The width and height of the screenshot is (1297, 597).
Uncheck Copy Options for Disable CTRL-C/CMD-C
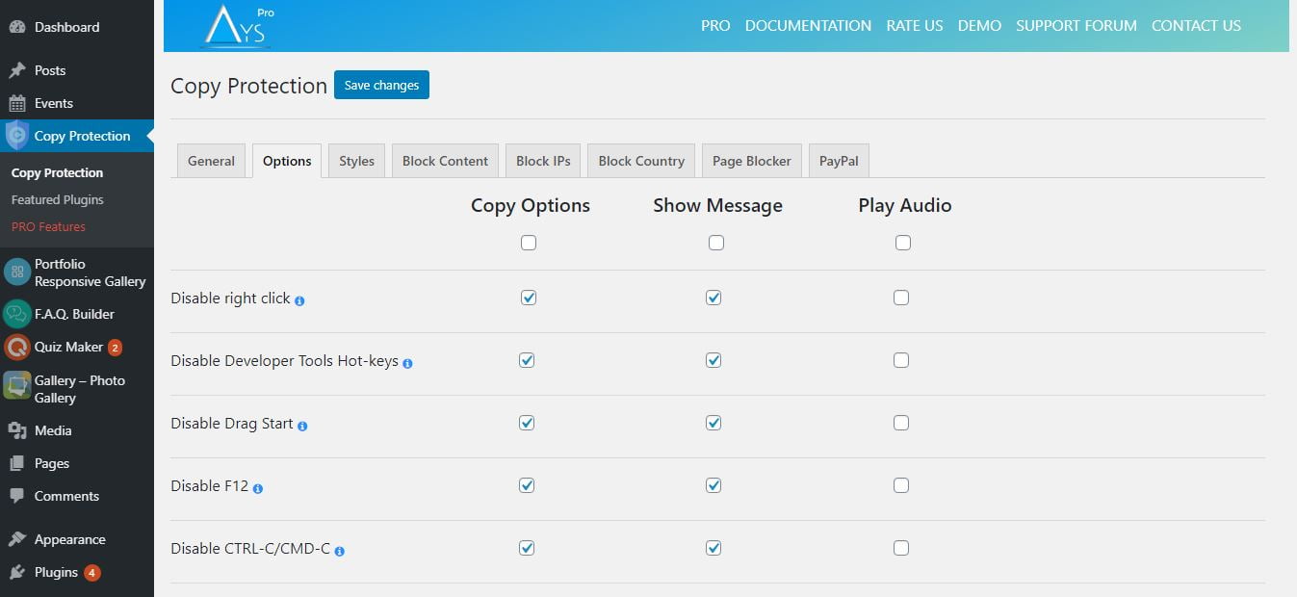coord(527,548)
